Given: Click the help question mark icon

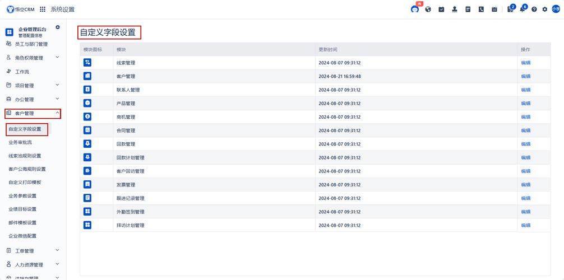Looking at the screenshot, I should coord(534,10).
